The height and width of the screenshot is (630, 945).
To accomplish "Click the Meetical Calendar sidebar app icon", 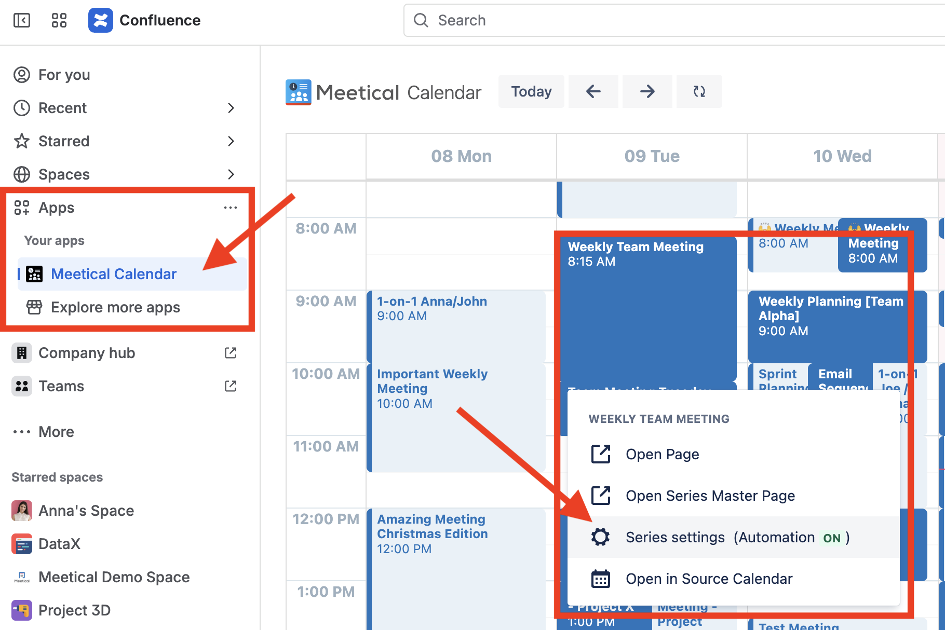I will [x=34, y=274].
